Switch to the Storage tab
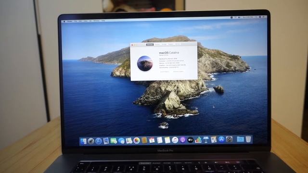308x173 pixels. 164,44
